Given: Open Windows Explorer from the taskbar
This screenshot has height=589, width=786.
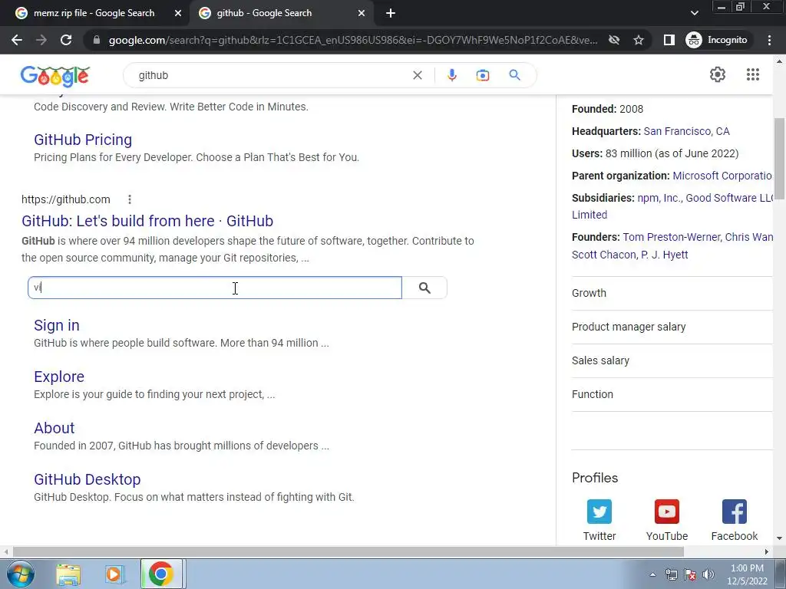Looking at the screenshot, I should tap(68, 574).
